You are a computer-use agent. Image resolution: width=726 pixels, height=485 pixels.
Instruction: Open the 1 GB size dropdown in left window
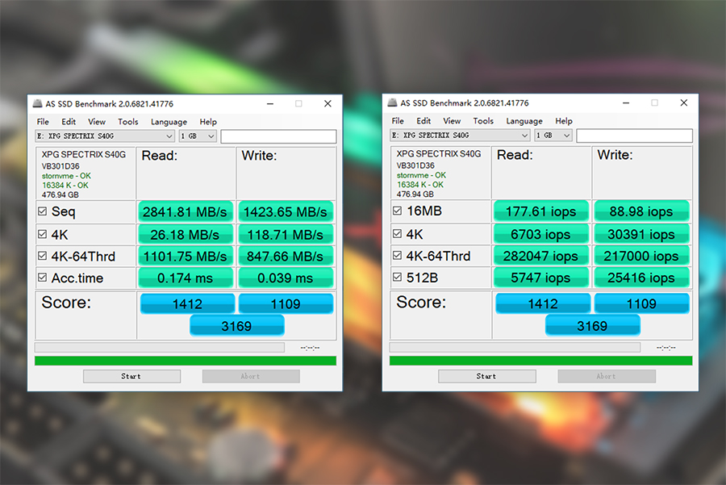tap(198, 136)
